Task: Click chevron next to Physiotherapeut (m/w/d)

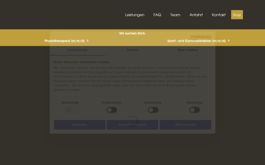Action: click(x=87, y=40)
